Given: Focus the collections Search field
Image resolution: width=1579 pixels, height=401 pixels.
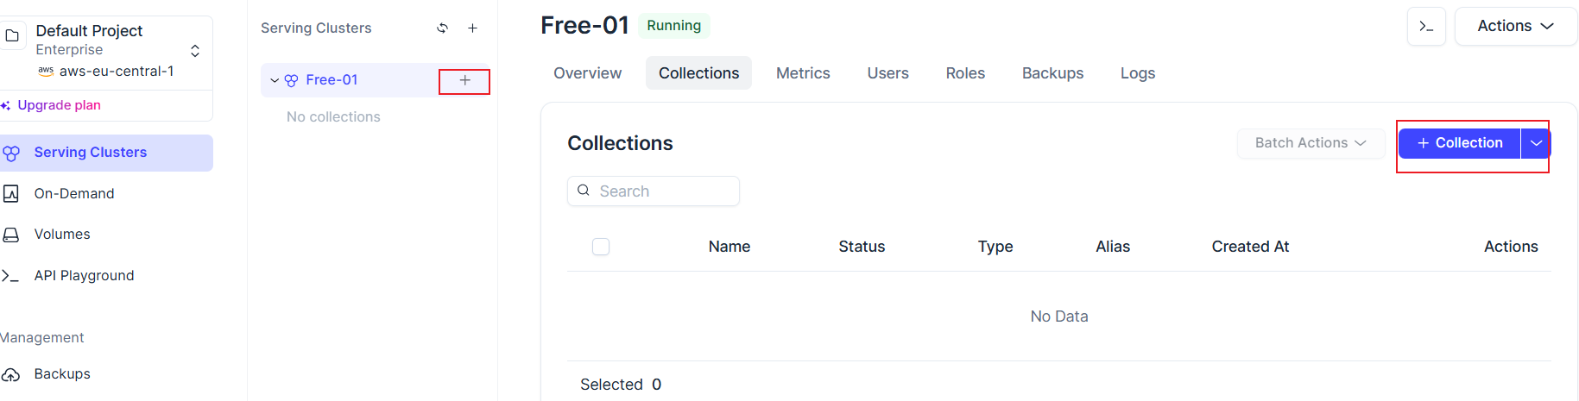Looking at the screenshot, I should pos(654,191).
